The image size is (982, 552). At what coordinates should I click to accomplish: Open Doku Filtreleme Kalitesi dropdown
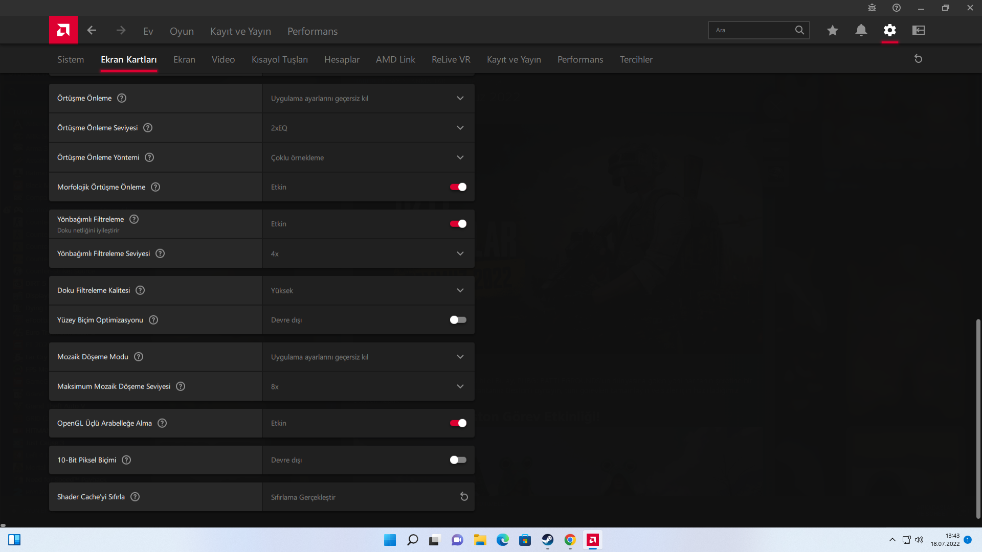coord(368,290)
